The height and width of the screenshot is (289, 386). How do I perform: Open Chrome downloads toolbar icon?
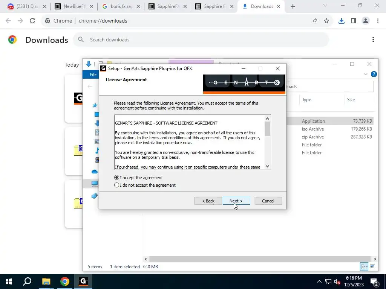[342, 21]
